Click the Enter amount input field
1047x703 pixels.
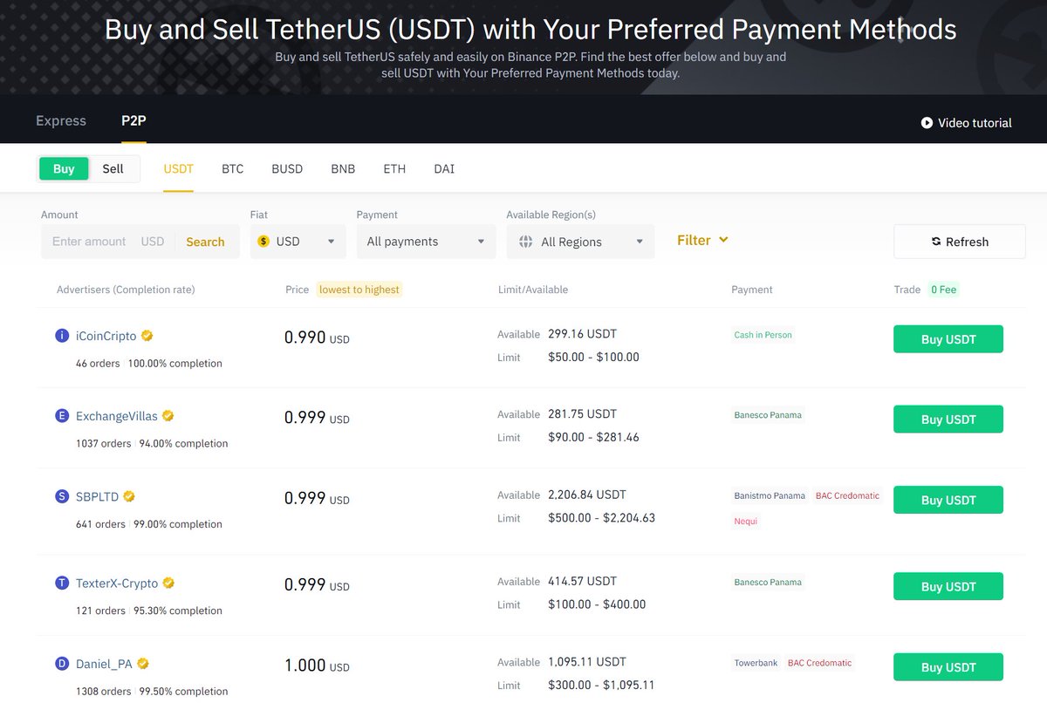(89, 242)
